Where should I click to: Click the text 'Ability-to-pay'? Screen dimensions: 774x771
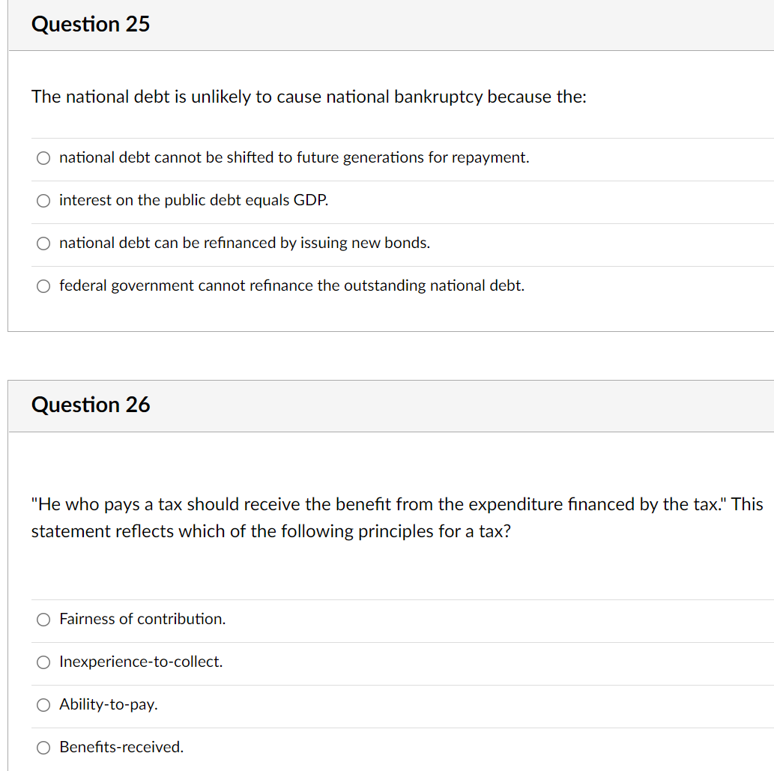click(108, 704)
